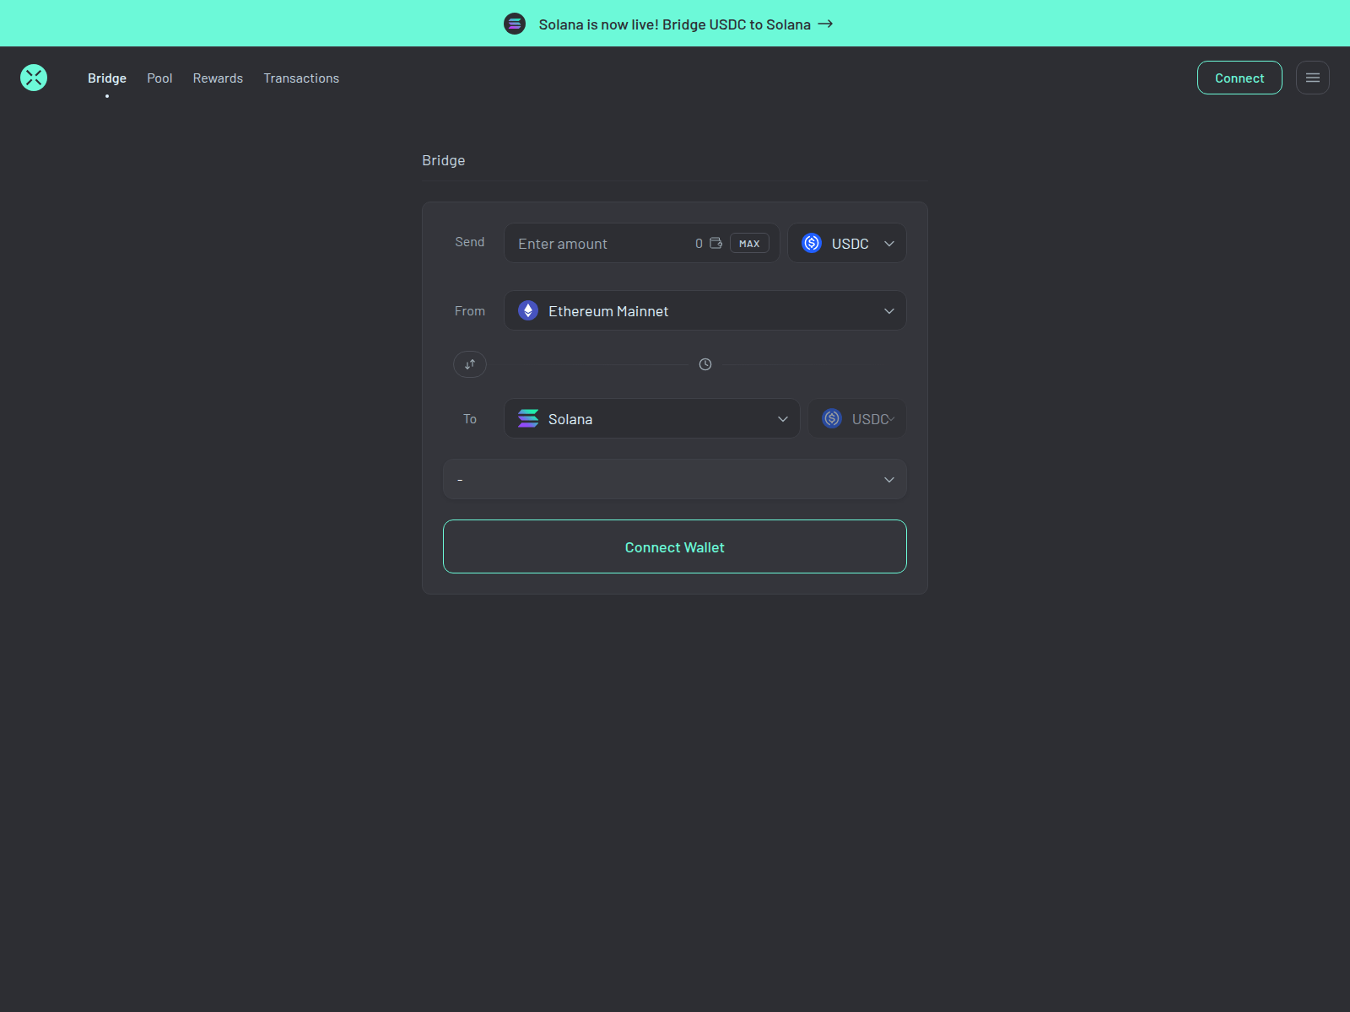Click the Connect button in the header
Screen dimensions: 1350x1012
click(x=1239, y=78)
